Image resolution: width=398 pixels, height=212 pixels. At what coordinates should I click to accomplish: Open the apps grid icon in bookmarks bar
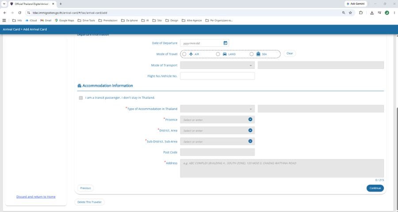point(4,20)
